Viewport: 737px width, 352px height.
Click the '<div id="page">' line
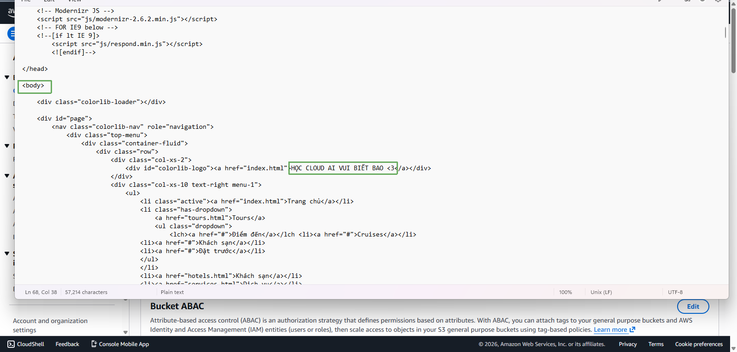click(64, 119)
